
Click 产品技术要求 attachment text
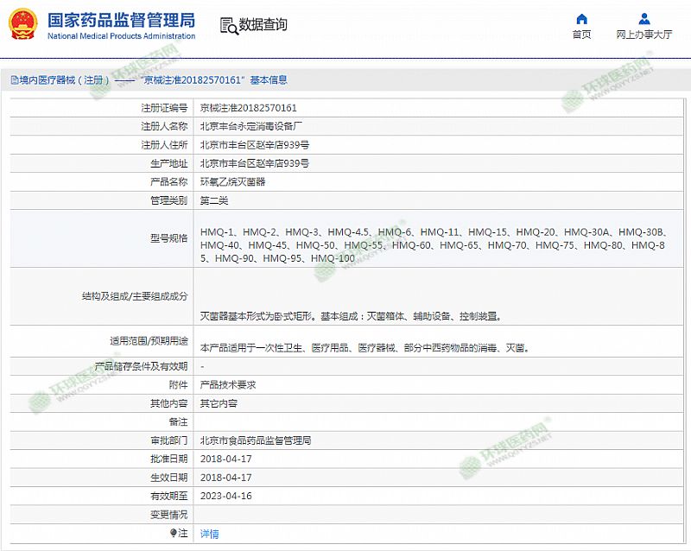tap(228, 385)
